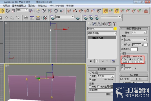Select the Rotate tool
The width and height of the screenshot is (151, 101).
pyautogui.click(x=8, y=11)
